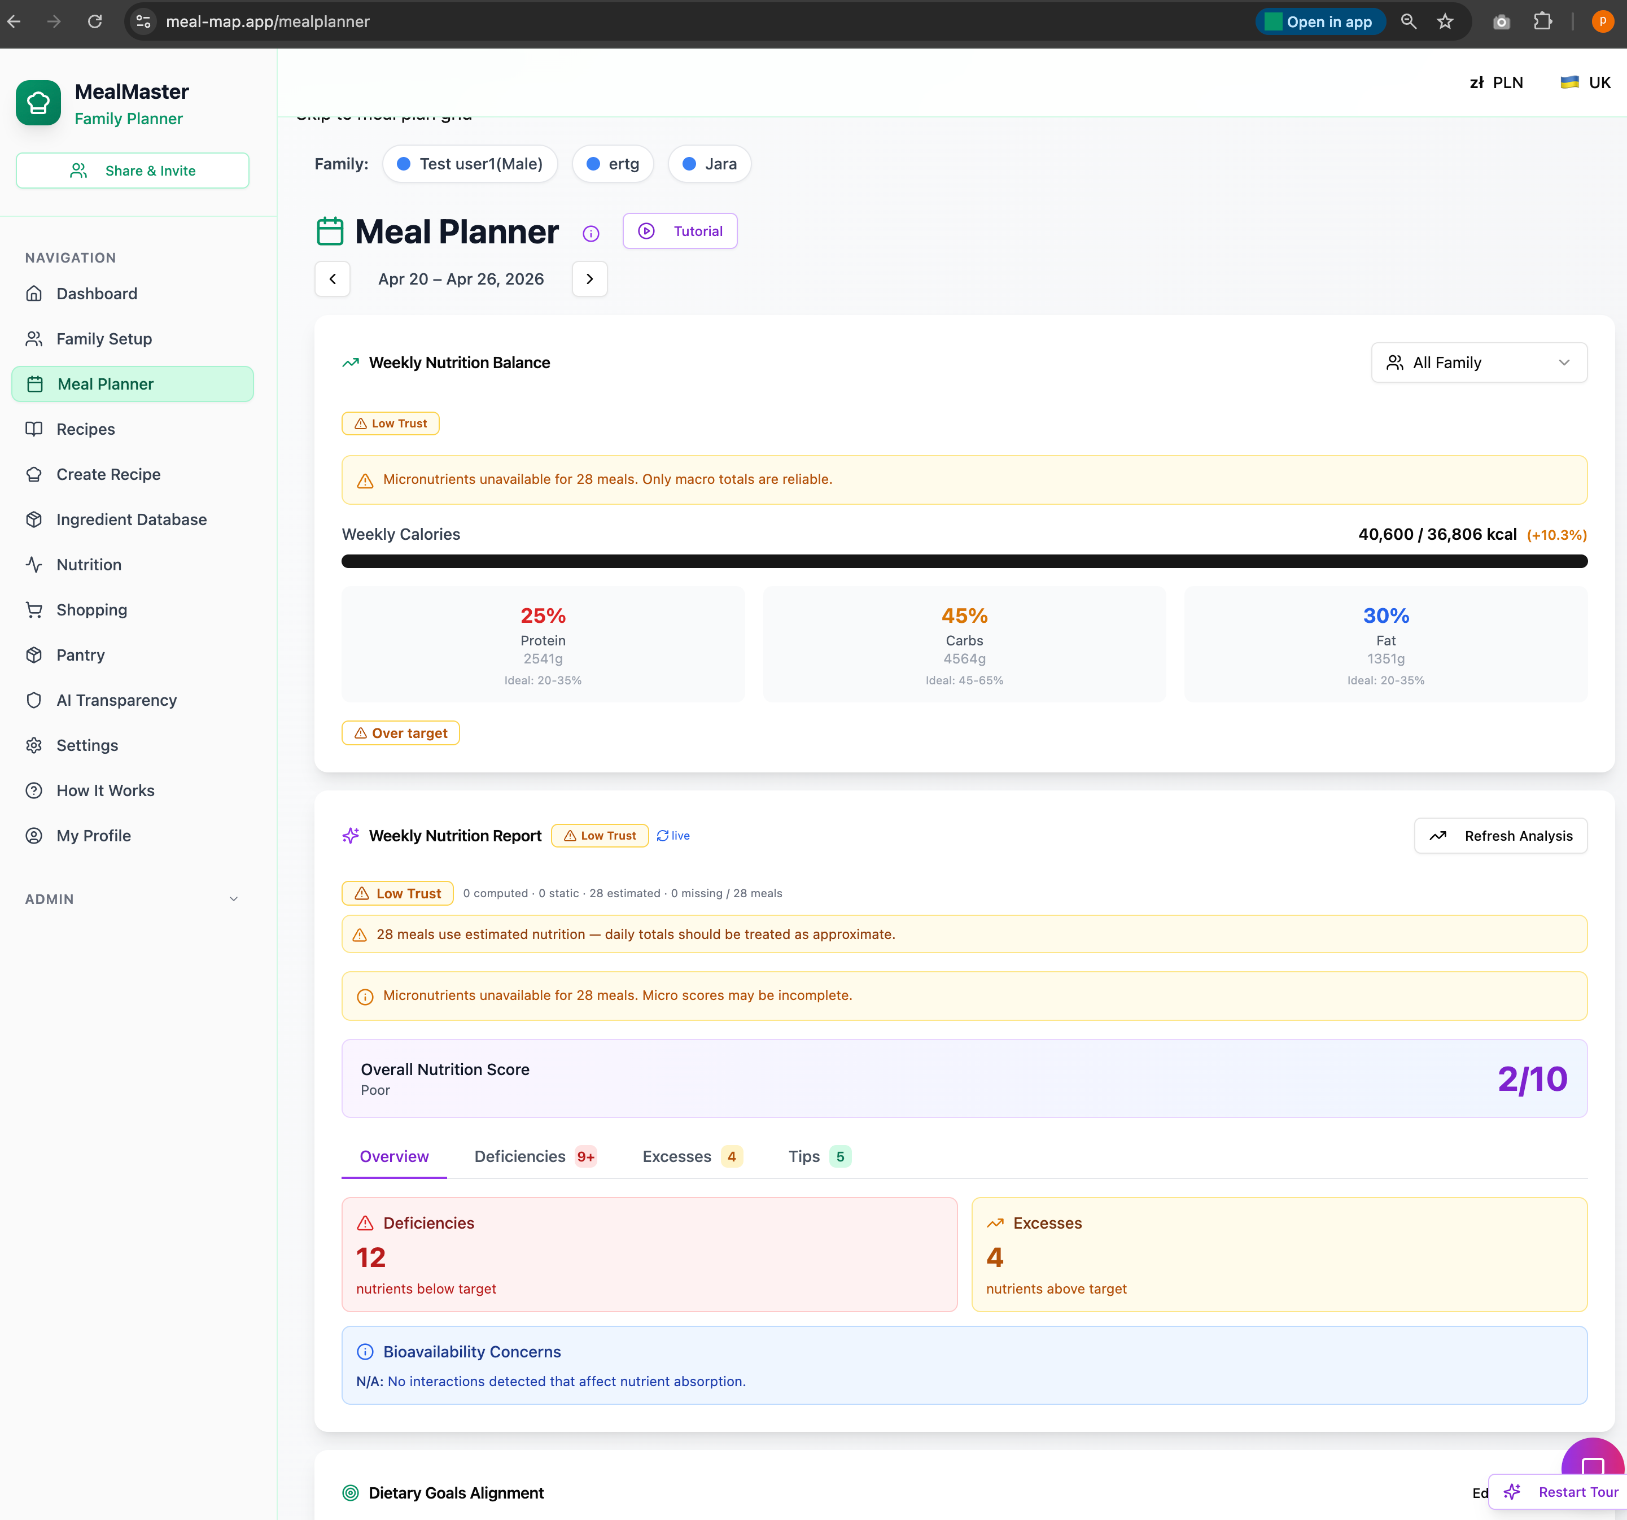Open My Profile page

133,836
